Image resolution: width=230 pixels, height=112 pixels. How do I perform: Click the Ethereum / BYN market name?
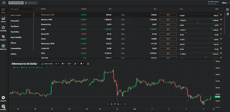click(x=48, y=44)
